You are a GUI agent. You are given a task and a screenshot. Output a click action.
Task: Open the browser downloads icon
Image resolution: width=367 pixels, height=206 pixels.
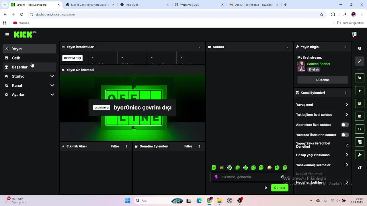(345, 14)
